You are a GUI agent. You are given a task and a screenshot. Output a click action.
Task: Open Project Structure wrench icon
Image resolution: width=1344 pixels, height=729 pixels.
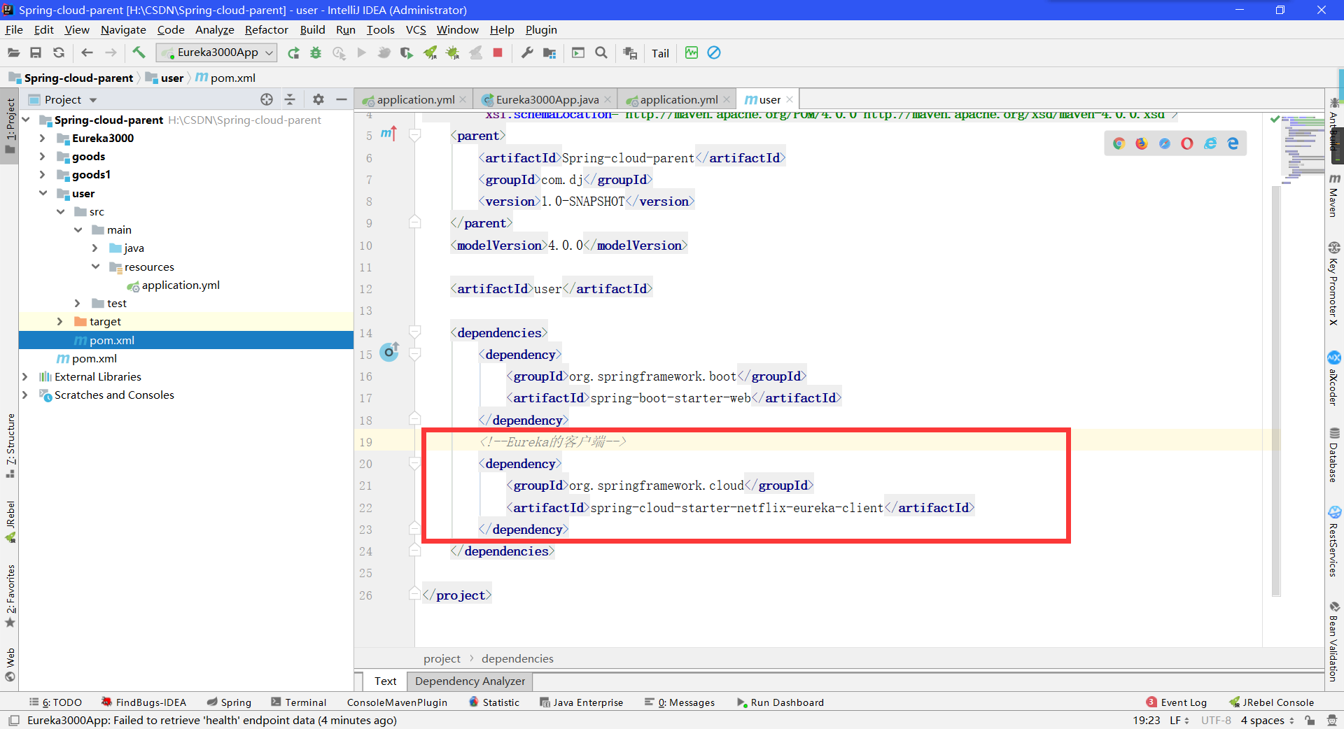pos(527,52)
